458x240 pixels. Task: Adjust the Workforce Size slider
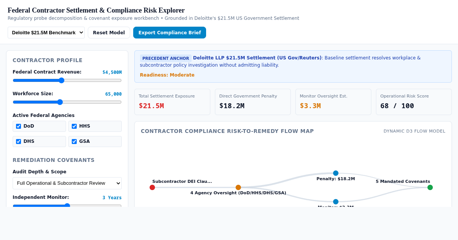[67, 102]
